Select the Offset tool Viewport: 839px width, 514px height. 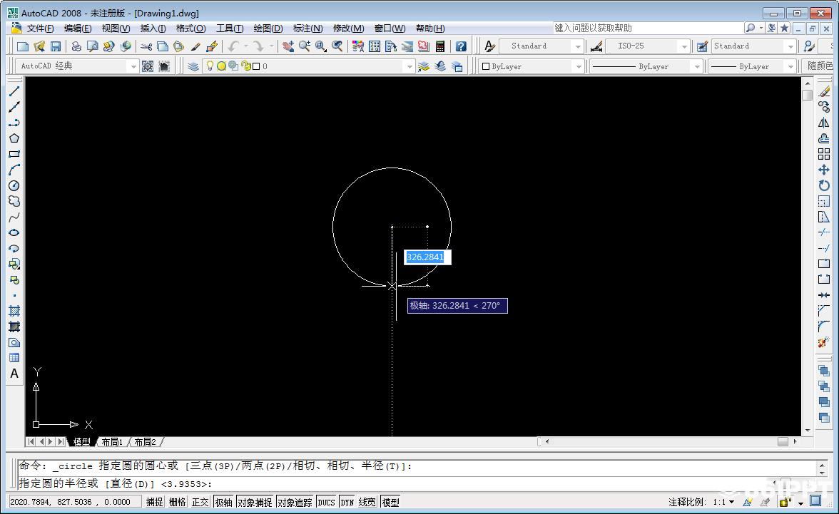pyautogui.click(x=824, y=138)
